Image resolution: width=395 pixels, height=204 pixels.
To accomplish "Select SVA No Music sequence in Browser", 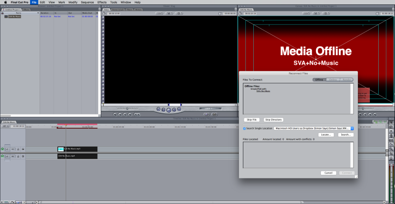I will (x=15, y=16).
